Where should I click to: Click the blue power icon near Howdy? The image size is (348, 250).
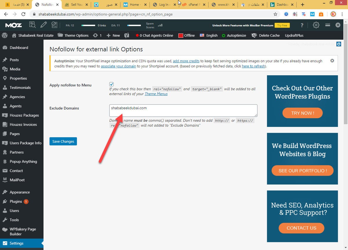pyautogui.click(x=339, y=44)
